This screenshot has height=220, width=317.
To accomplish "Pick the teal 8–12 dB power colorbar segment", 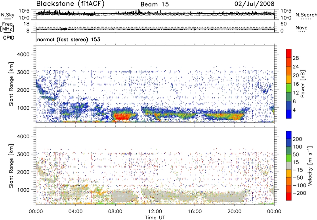I will 289,97.
